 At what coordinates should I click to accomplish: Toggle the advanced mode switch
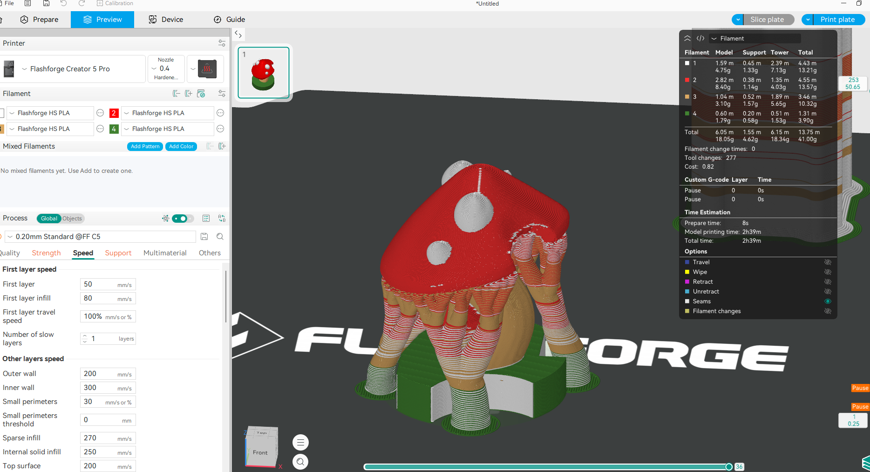tap(183, 219)
